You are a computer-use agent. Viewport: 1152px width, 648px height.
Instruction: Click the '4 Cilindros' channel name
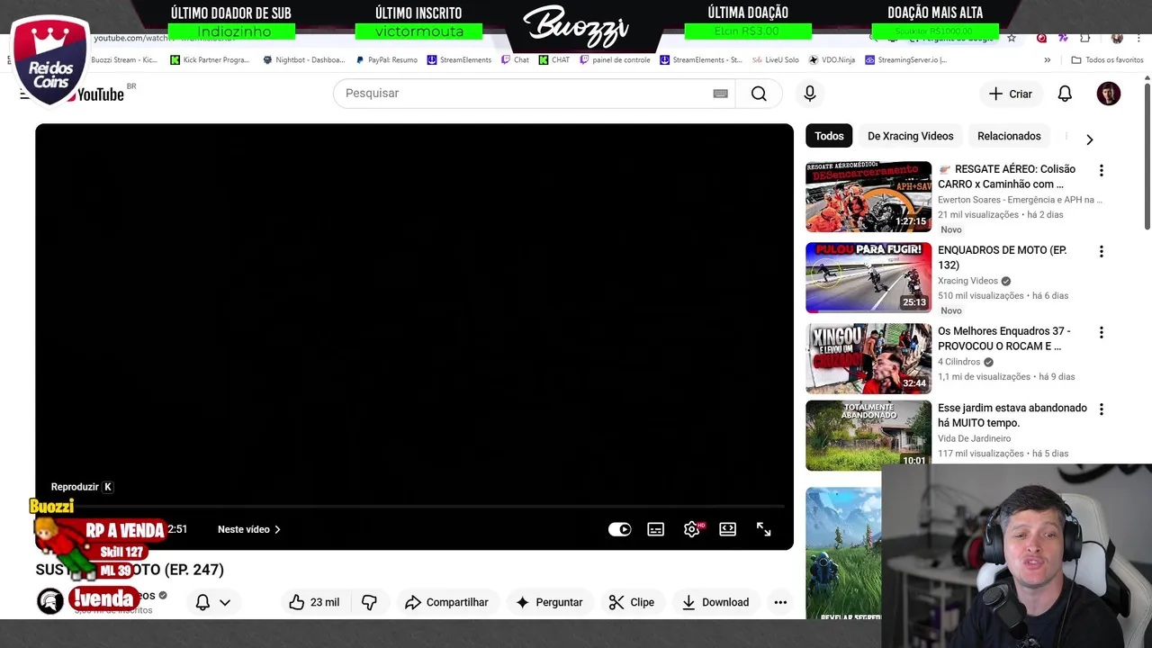click(x=959, y=362)
